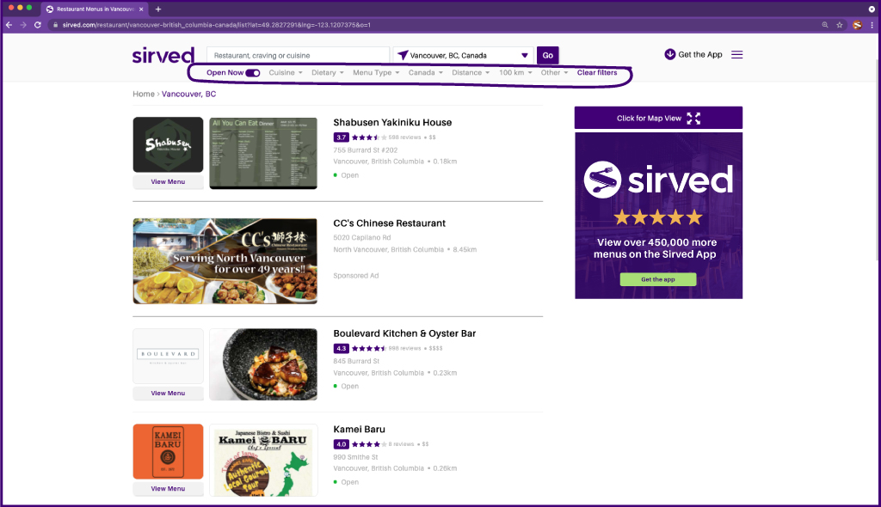
Task: Open the browser three-dot menu
Action: 872,25
